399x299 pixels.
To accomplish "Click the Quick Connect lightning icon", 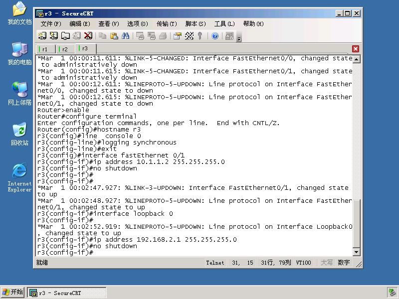I will (x=54, y=36).
